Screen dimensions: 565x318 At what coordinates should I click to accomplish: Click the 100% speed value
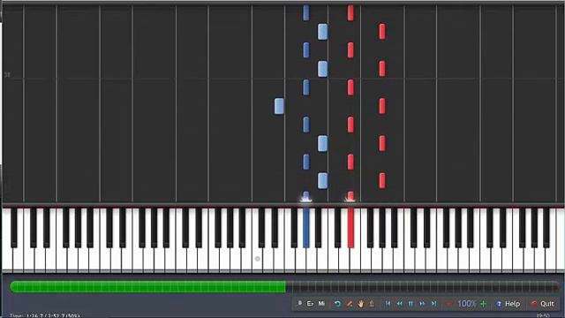click(467, 304)
